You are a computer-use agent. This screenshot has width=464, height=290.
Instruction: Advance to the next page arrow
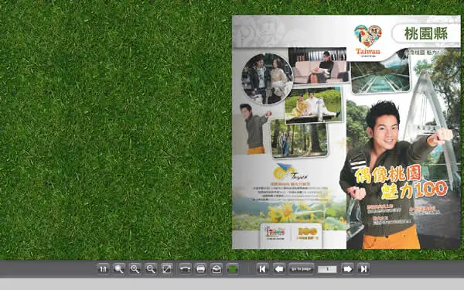click(x=347, y=269)
